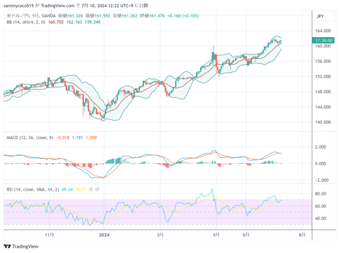Click the yellow RSI average value 70.77
This screenshot has width=340, height=253.
pyautogui.click(x=81, y=189)
